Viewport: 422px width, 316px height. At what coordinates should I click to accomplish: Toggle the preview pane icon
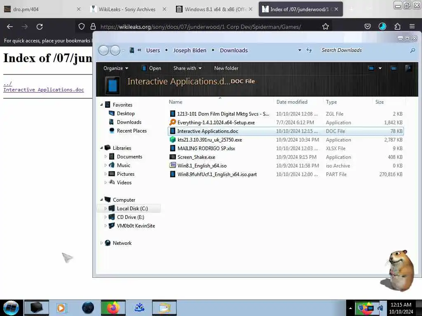coord(394,68)
